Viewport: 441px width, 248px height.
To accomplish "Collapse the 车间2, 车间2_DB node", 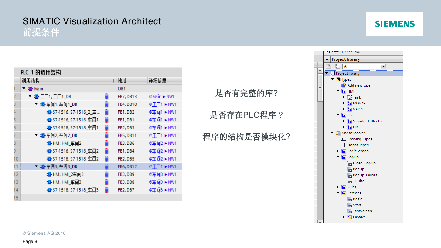I will coord(37,135).
